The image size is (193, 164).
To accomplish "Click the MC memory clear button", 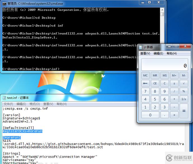I will pos(145,75).
